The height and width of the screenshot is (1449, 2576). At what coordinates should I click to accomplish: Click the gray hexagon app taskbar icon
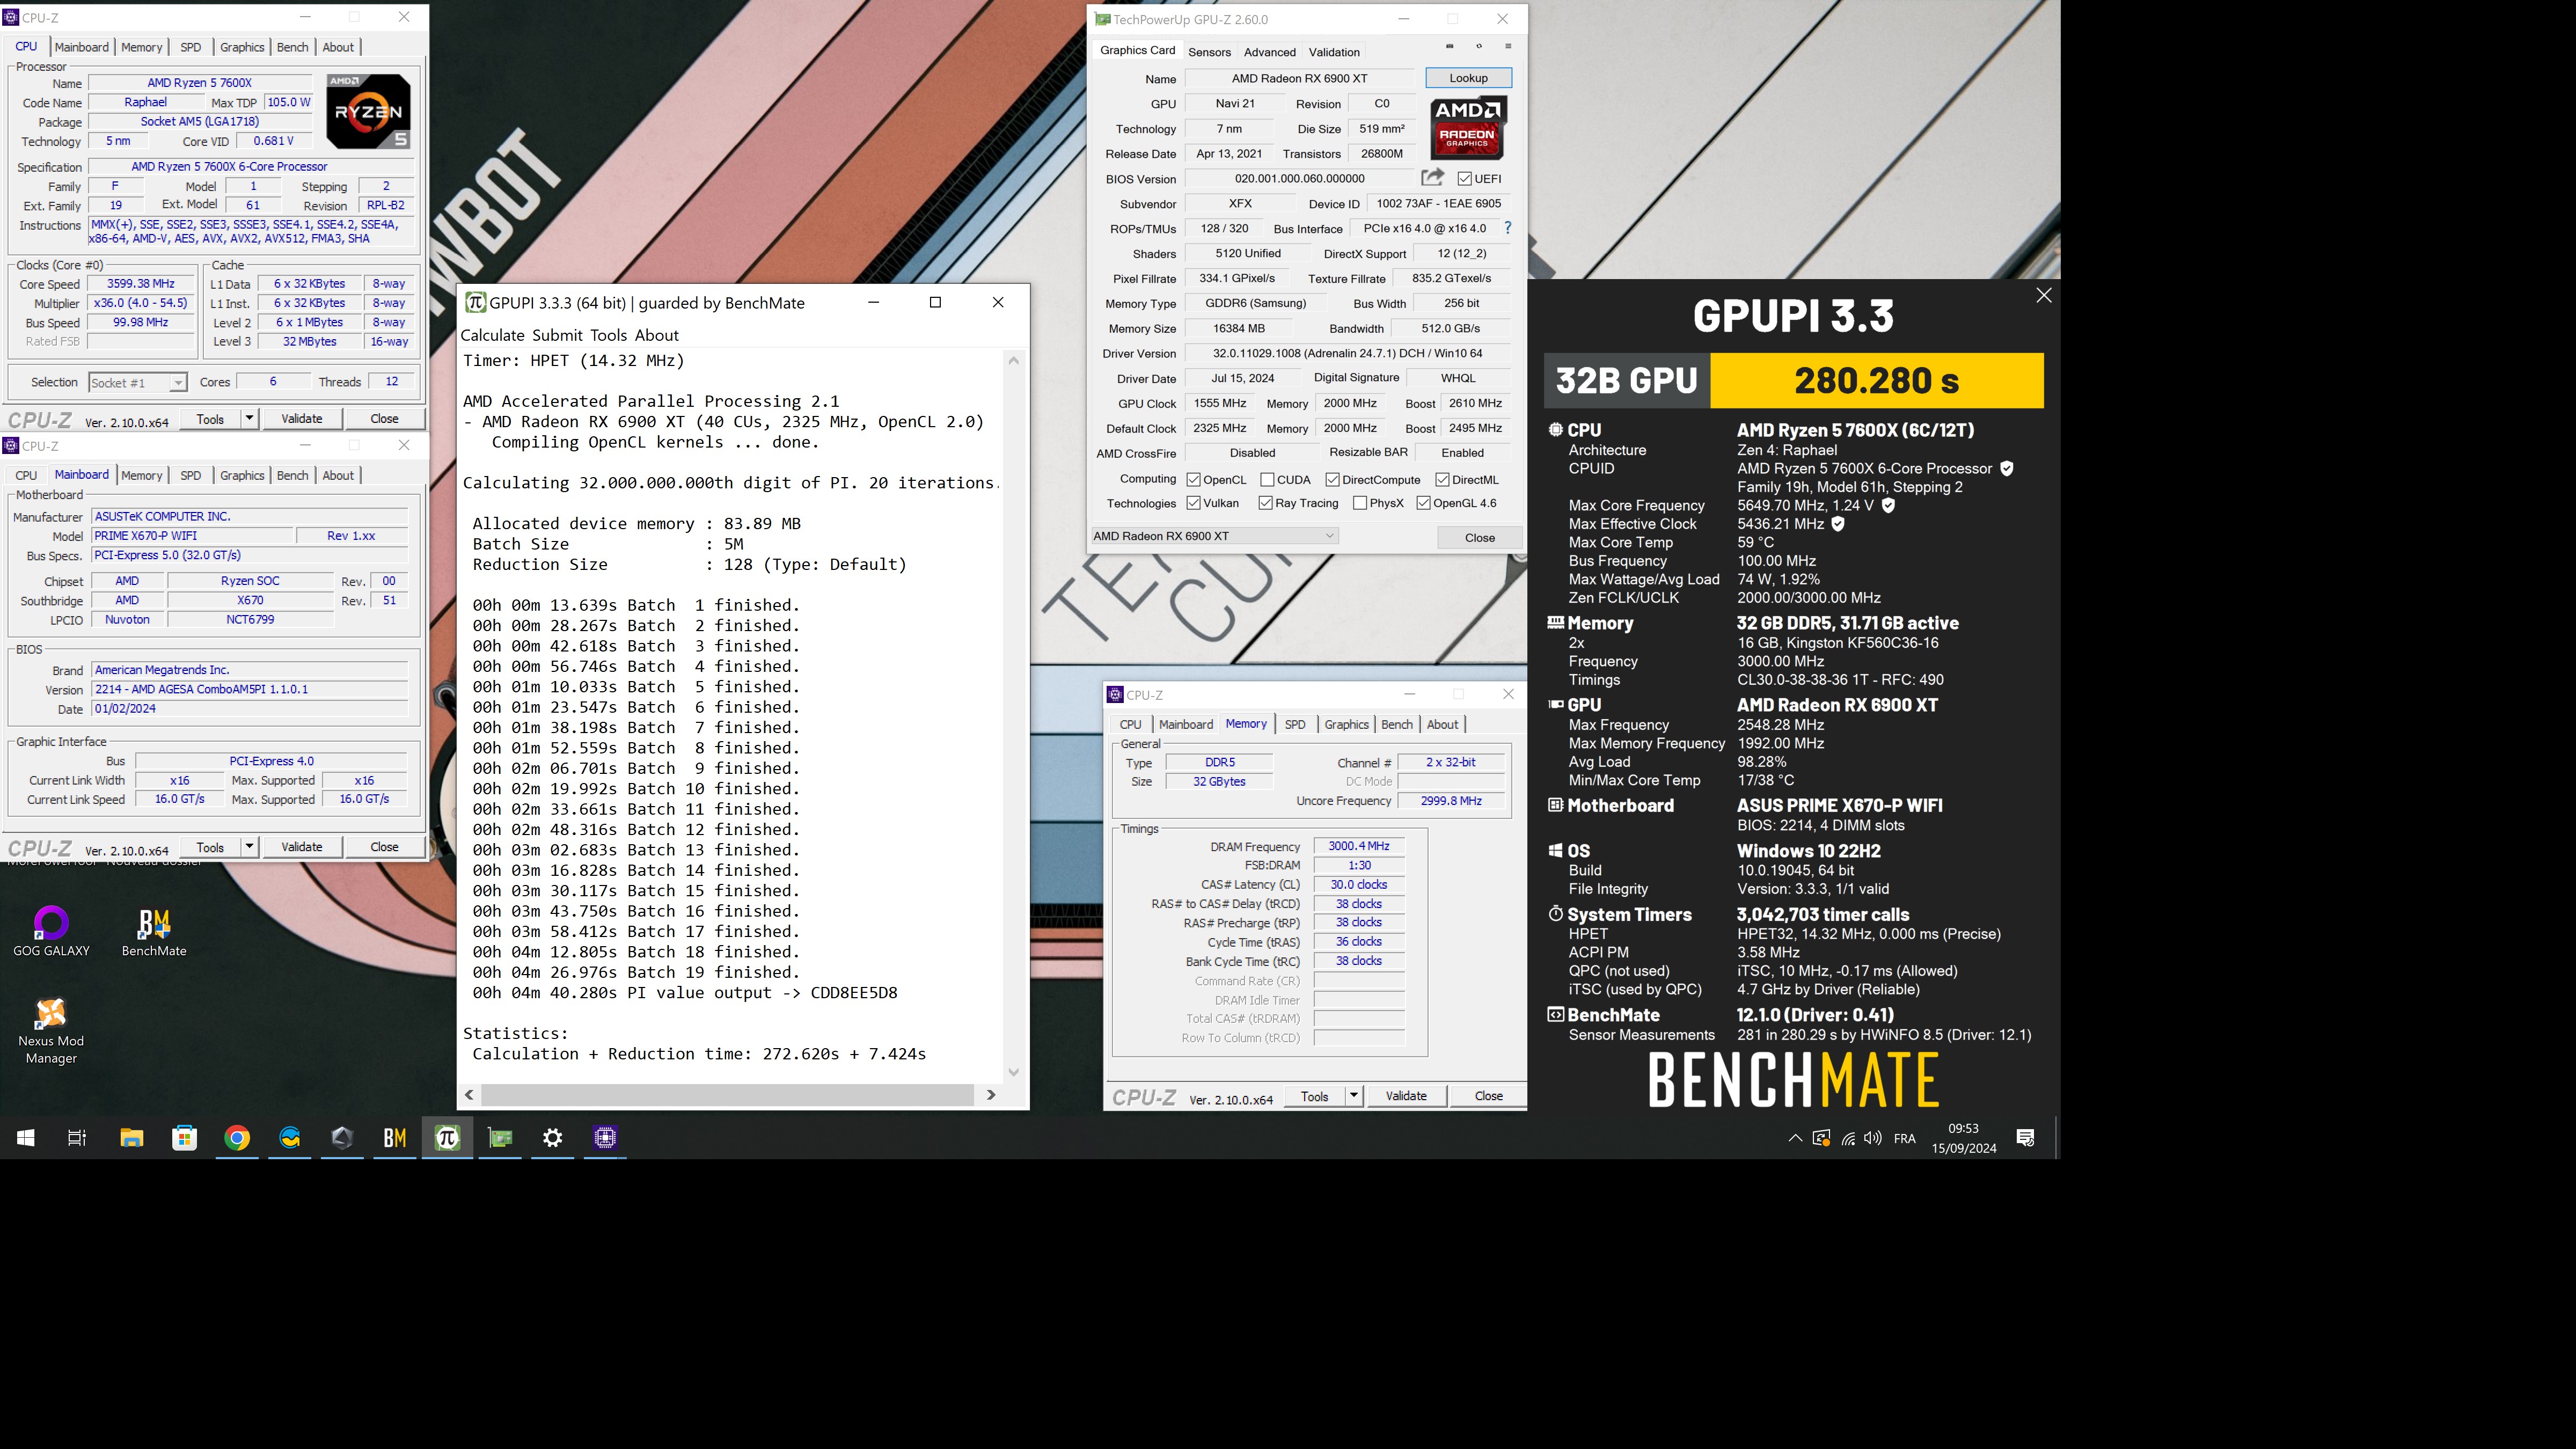(x=342, y=1137)
